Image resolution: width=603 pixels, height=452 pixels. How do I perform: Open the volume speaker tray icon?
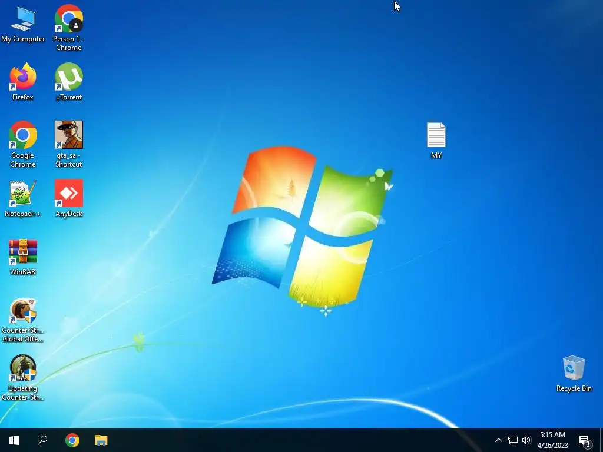[526, 440]
